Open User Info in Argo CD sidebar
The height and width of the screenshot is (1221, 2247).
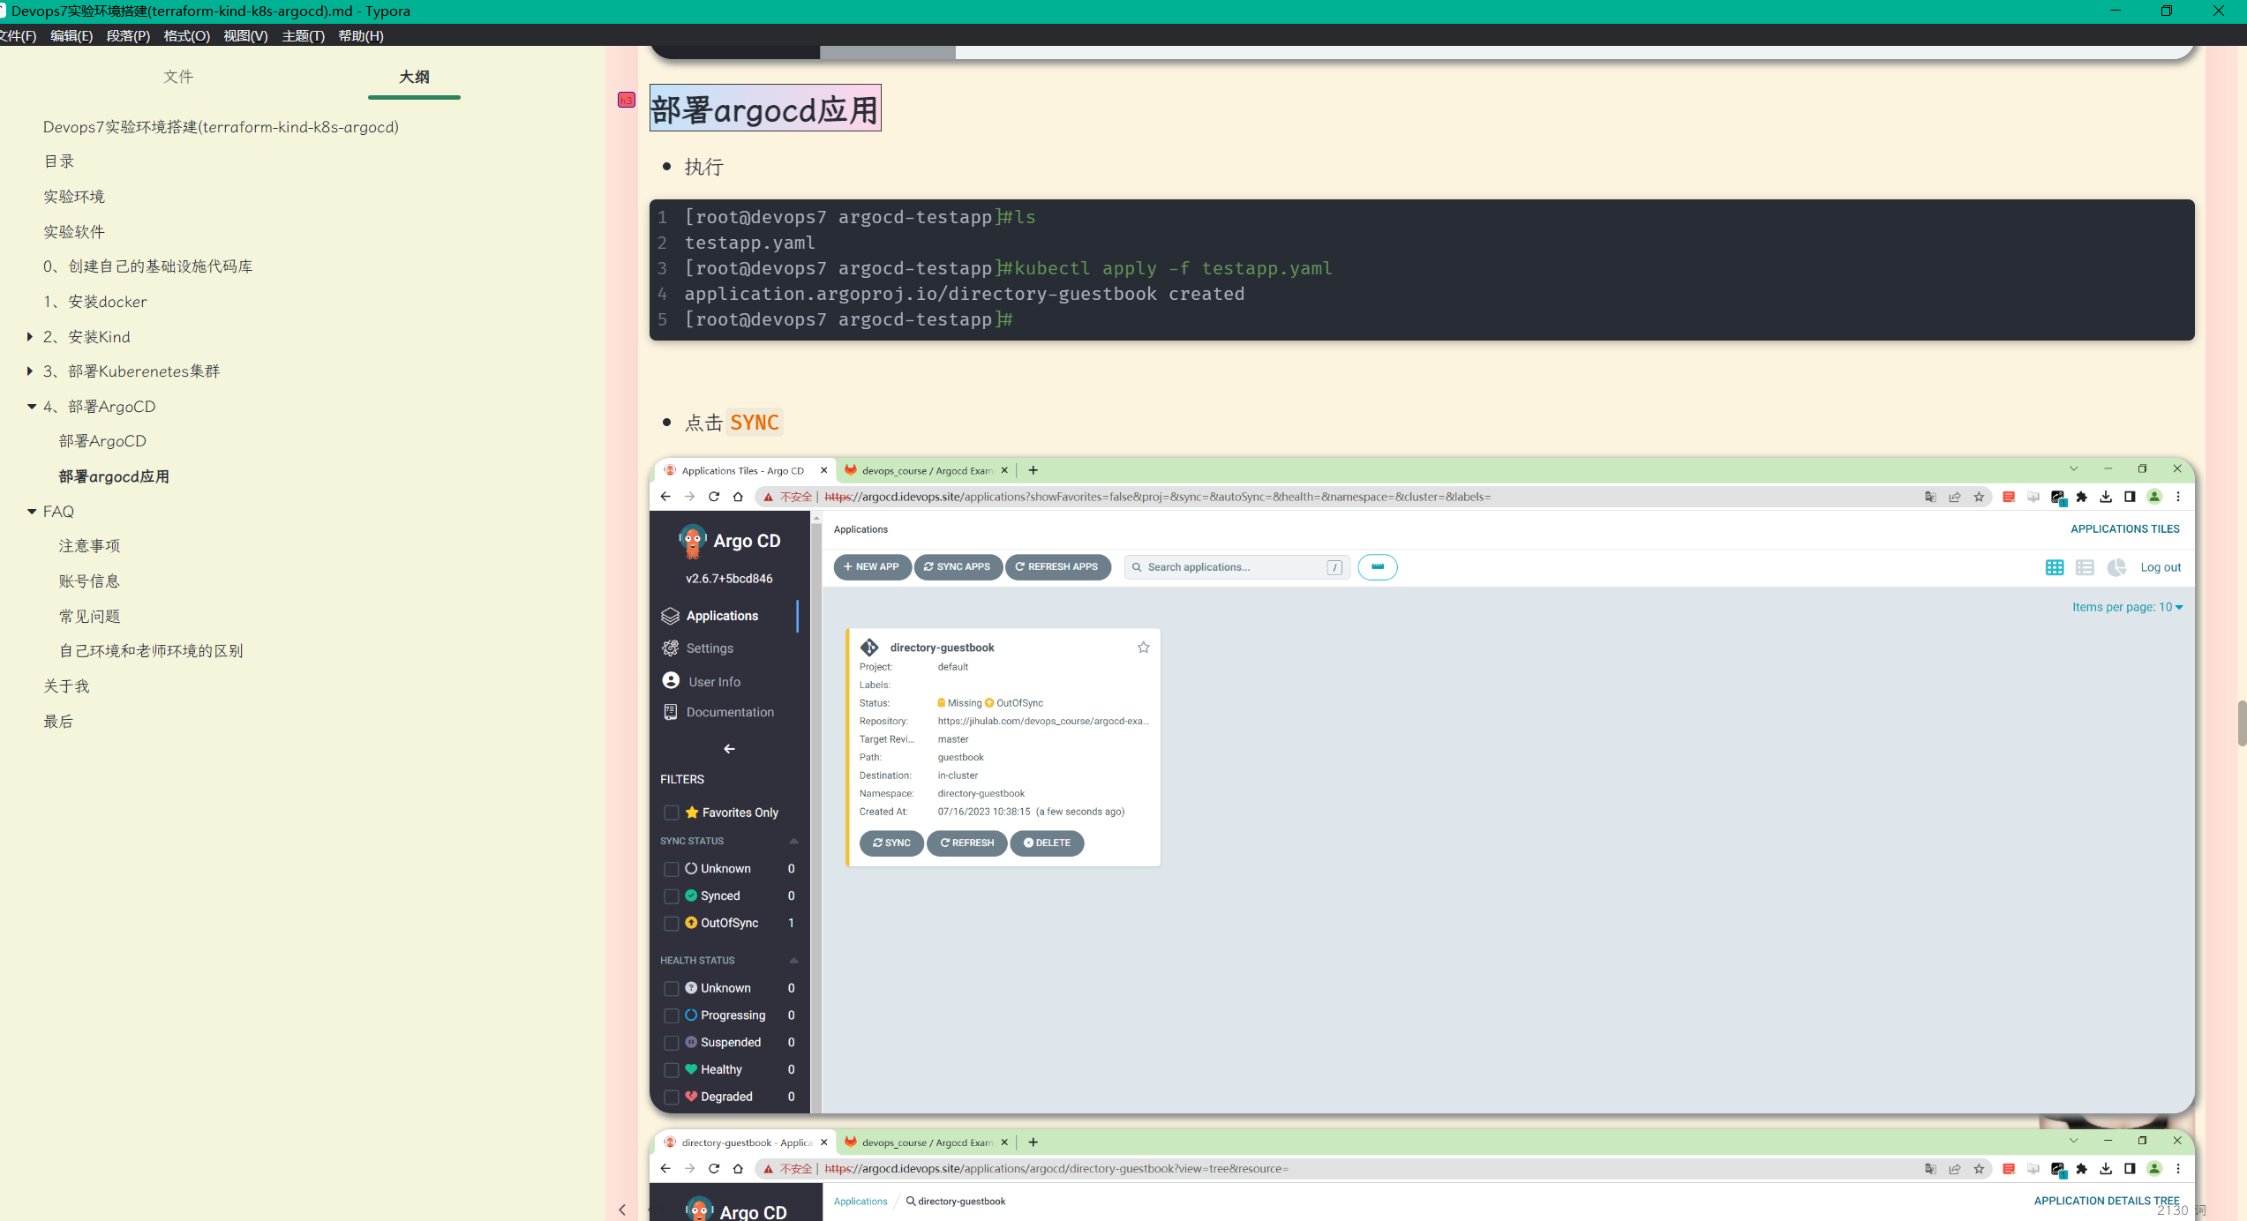click(714, 682)
